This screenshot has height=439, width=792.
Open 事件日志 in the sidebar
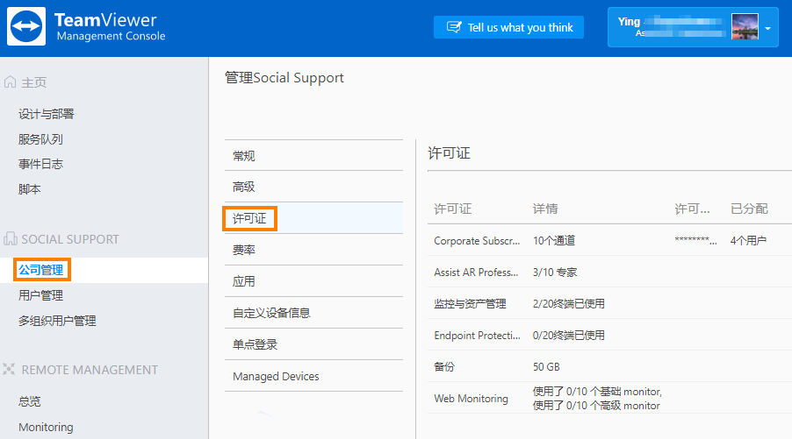click(x=41, y=164)
